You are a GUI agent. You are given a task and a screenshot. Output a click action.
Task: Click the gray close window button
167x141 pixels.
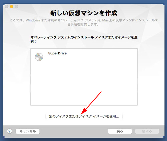(7, 7)
